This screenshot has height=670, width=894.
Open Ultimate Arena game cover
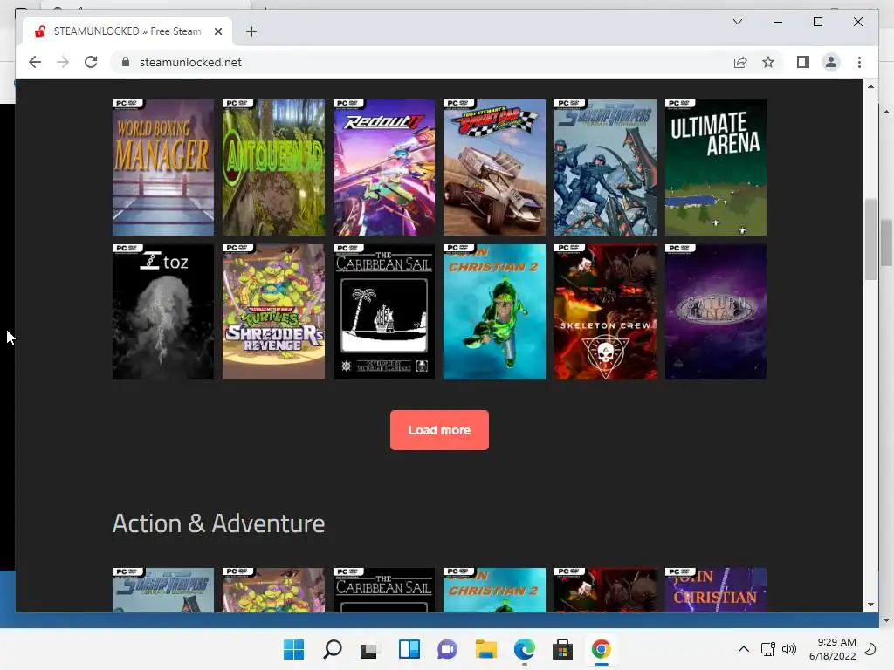716,167
